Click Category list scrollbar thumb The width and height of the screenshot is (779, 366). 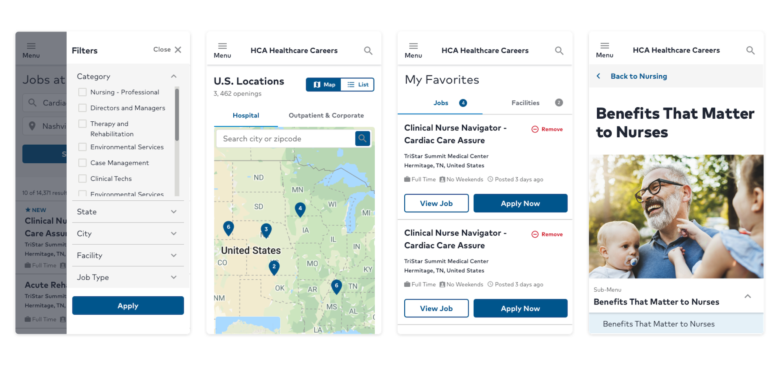pyautogui.click(x=177, y=114)
